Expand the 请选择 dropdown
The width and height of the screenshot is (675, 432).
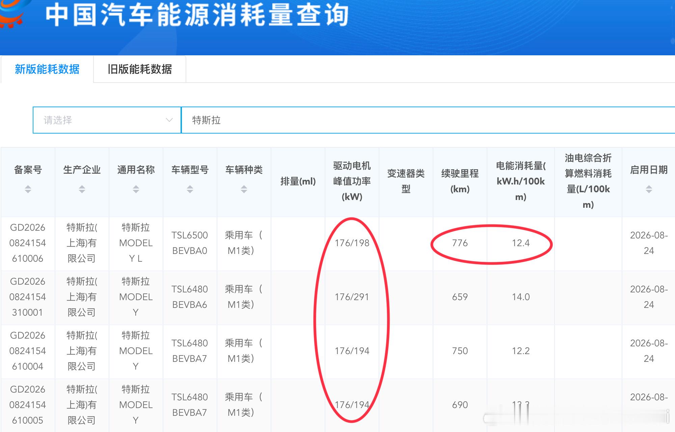click(x=107, y=120)
